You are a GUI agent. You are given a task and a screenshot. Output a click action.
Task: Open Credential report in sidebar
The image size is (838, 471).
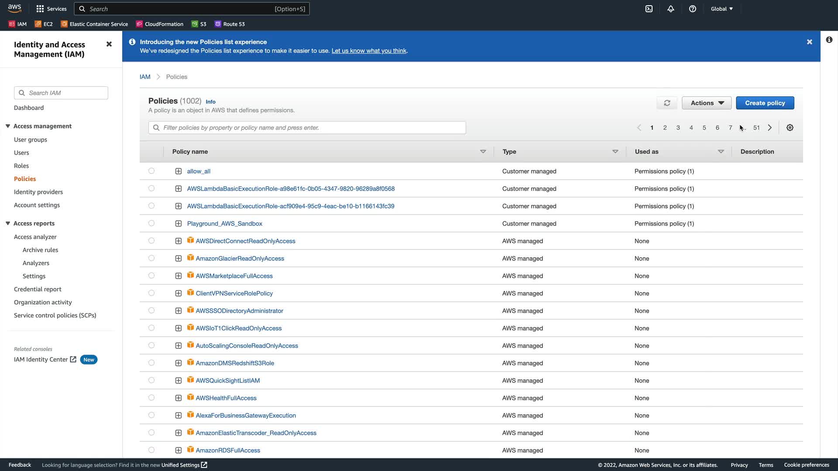tap(38, 289)
